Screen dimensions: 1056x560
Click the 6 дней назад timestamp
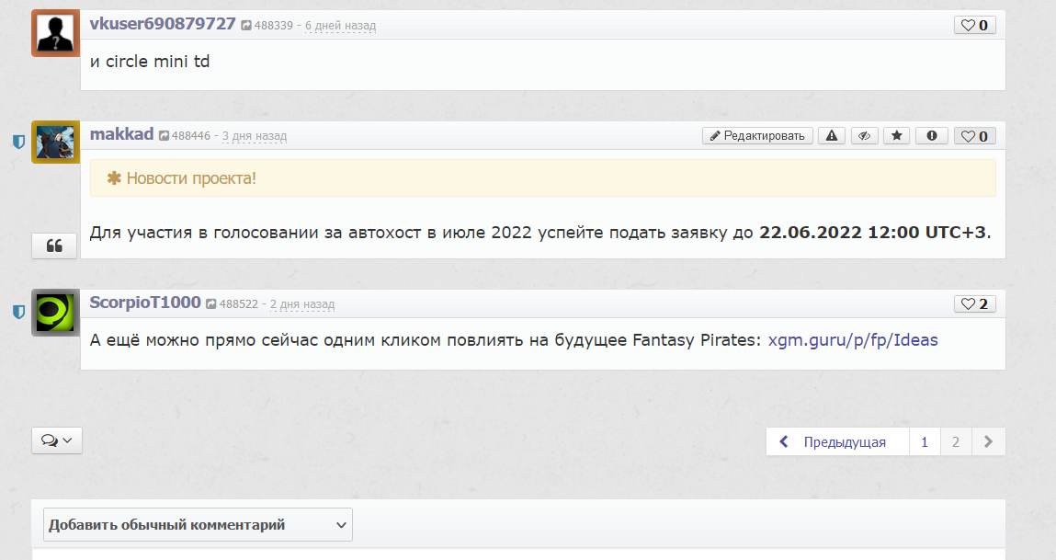(340, 26)
